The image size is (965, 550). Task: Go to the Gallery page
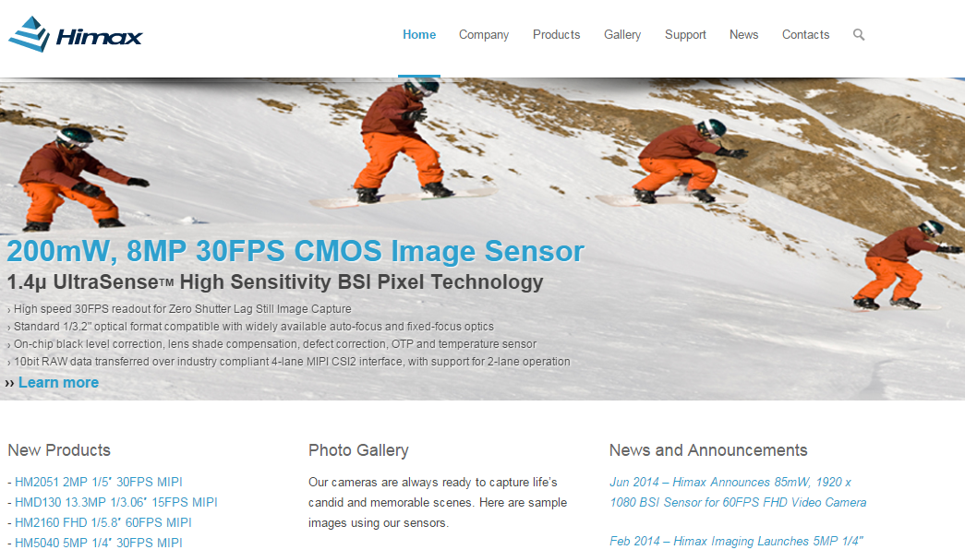(x=622, y=35)
